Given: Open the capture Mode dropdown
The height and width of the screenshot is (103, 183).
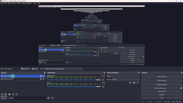Looking at the screenshot, I should point(63,69).
